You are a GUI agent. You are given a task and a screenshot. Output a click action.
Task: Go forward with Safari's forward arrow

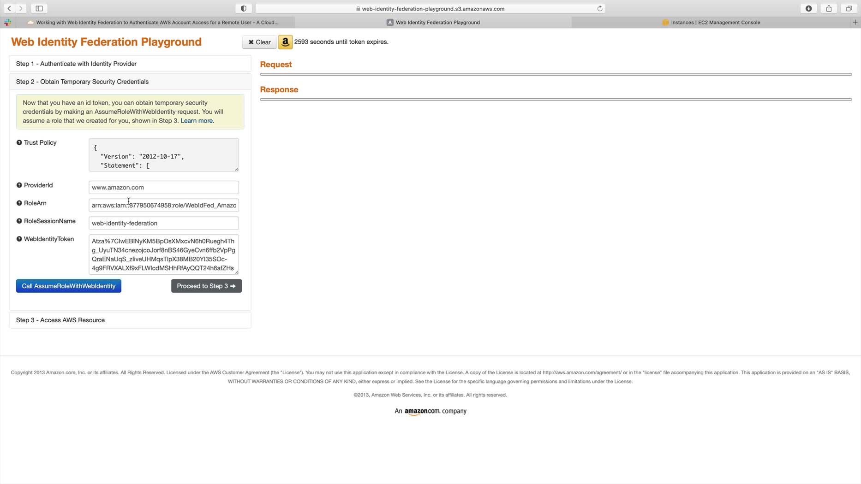click(x=21, y=8)
